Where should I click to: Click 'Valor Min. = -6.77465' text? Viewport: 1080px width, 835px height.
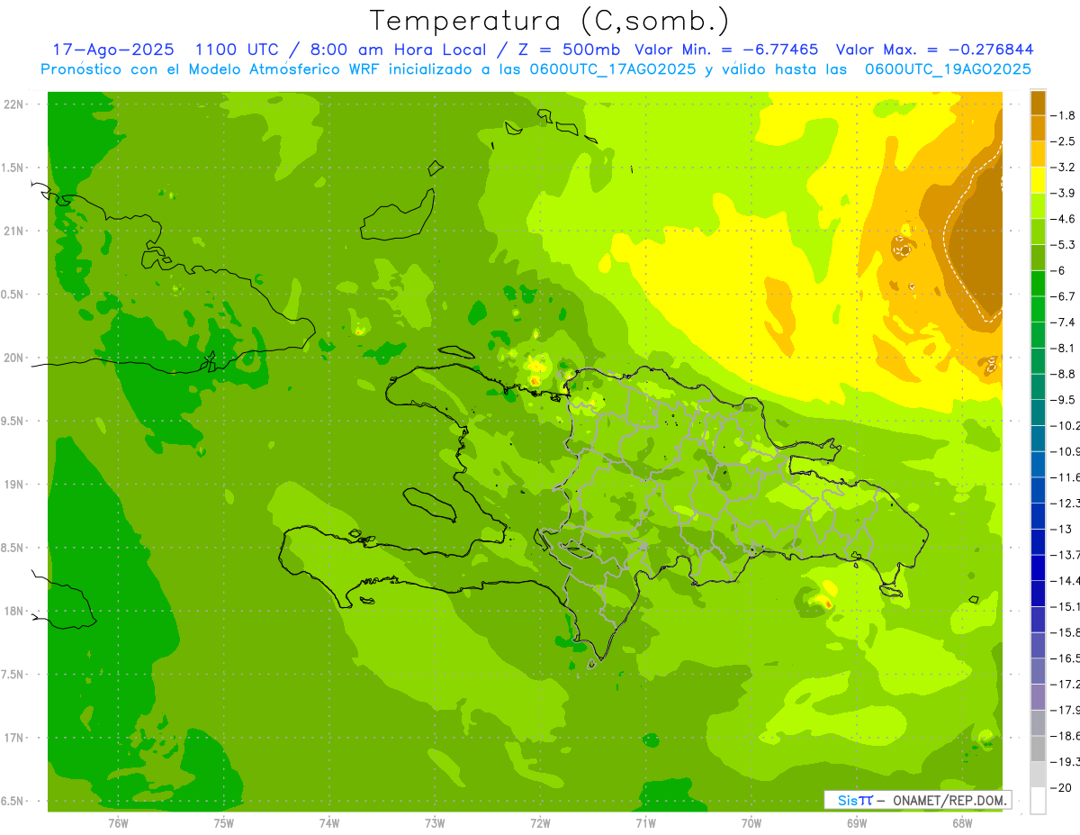coord(726,50)
